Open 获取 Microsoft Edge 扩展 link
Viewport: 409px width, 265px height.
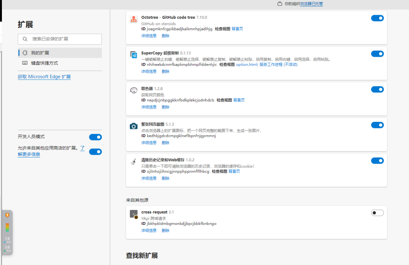[x=44, y=77]
